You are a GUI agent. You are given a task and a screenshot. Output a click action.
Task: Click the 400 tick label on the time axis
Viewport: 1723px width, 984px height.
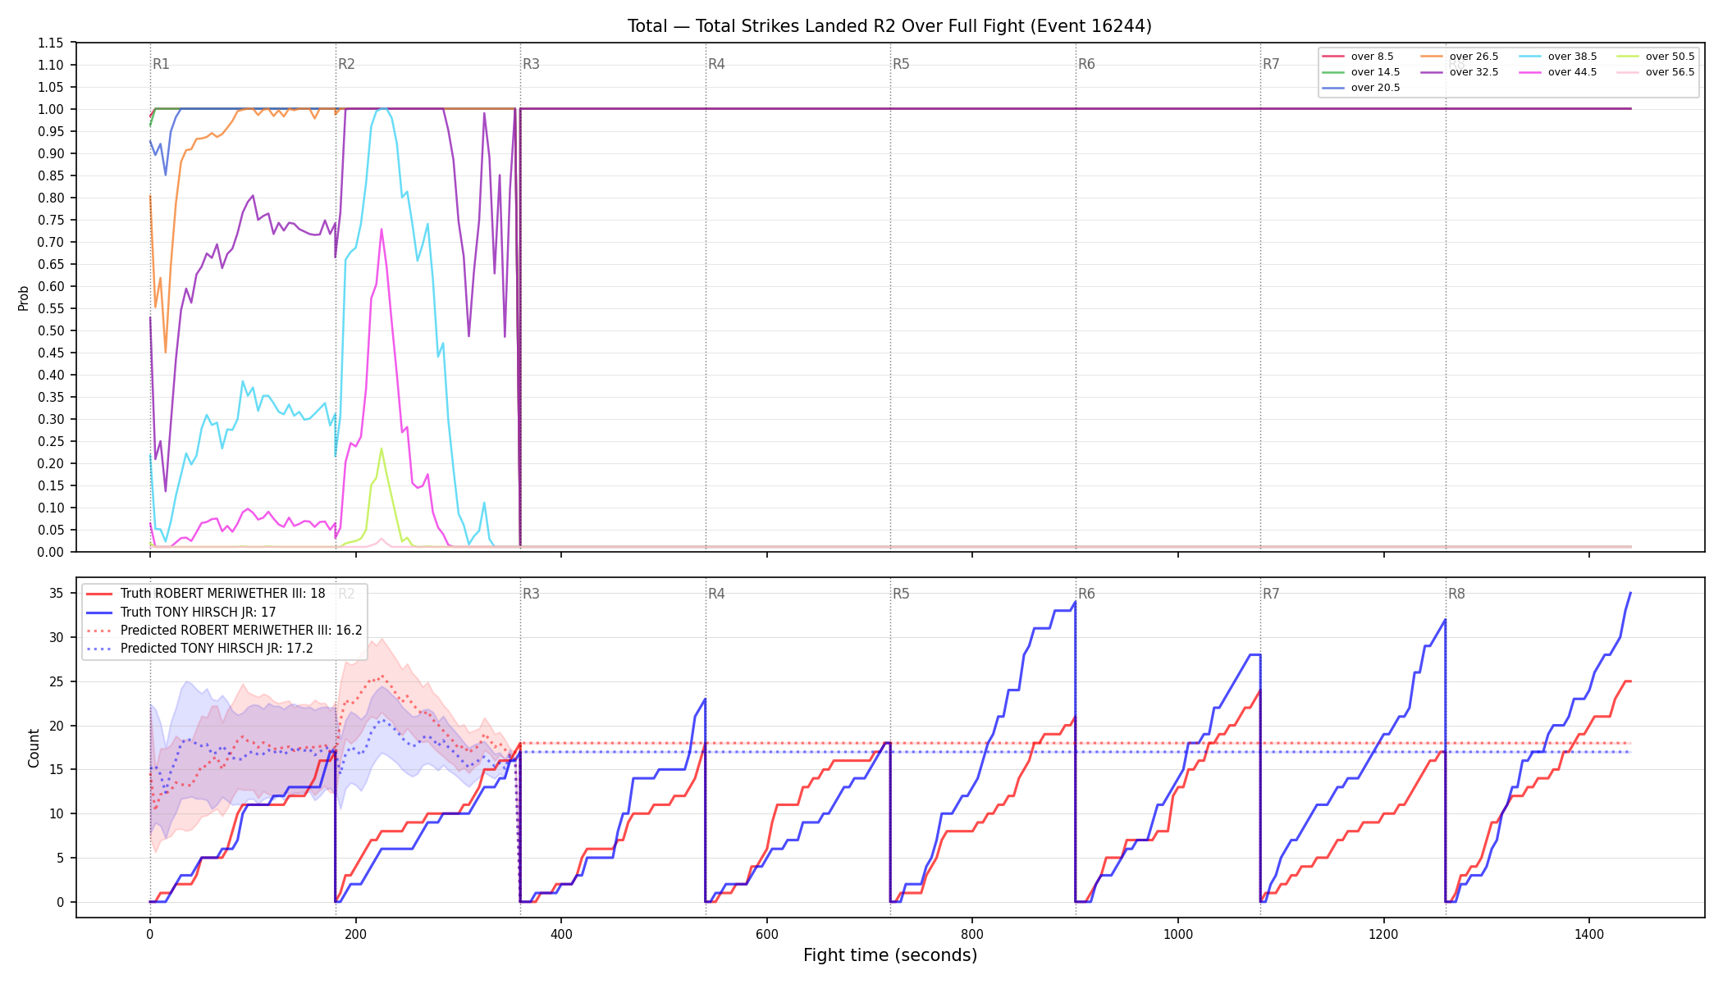561,934
